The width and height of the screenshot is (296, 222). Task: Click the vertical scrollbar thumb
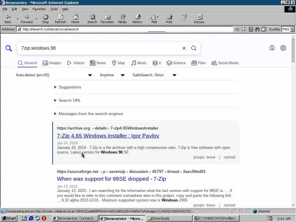[293, 50]
